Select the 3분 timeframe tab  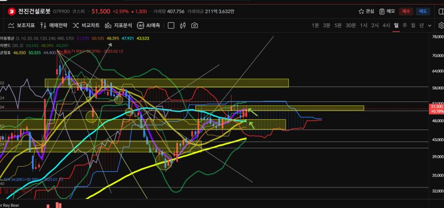(326, 25)
